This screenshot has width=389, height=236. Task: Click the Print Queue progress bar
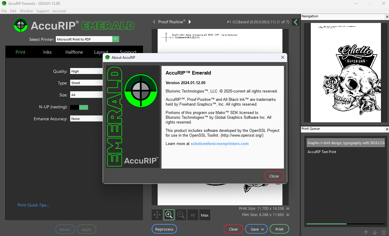click(x=346, y=224)
